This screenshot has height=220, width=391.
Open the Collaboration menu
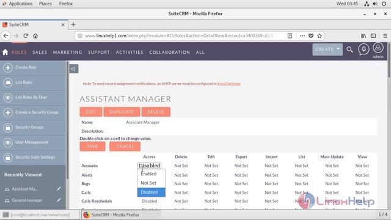(169, 52)
